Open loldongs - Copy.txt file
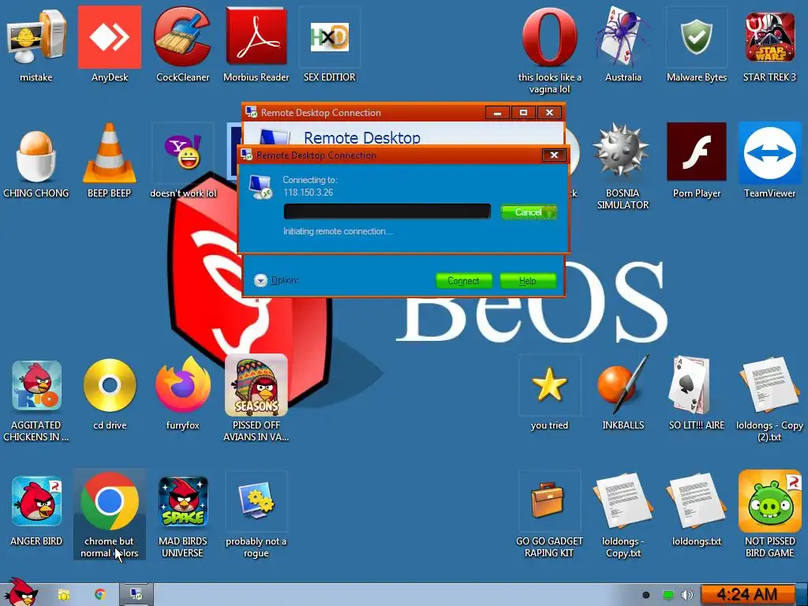808x606 pixels. click(x=623, y=514)
